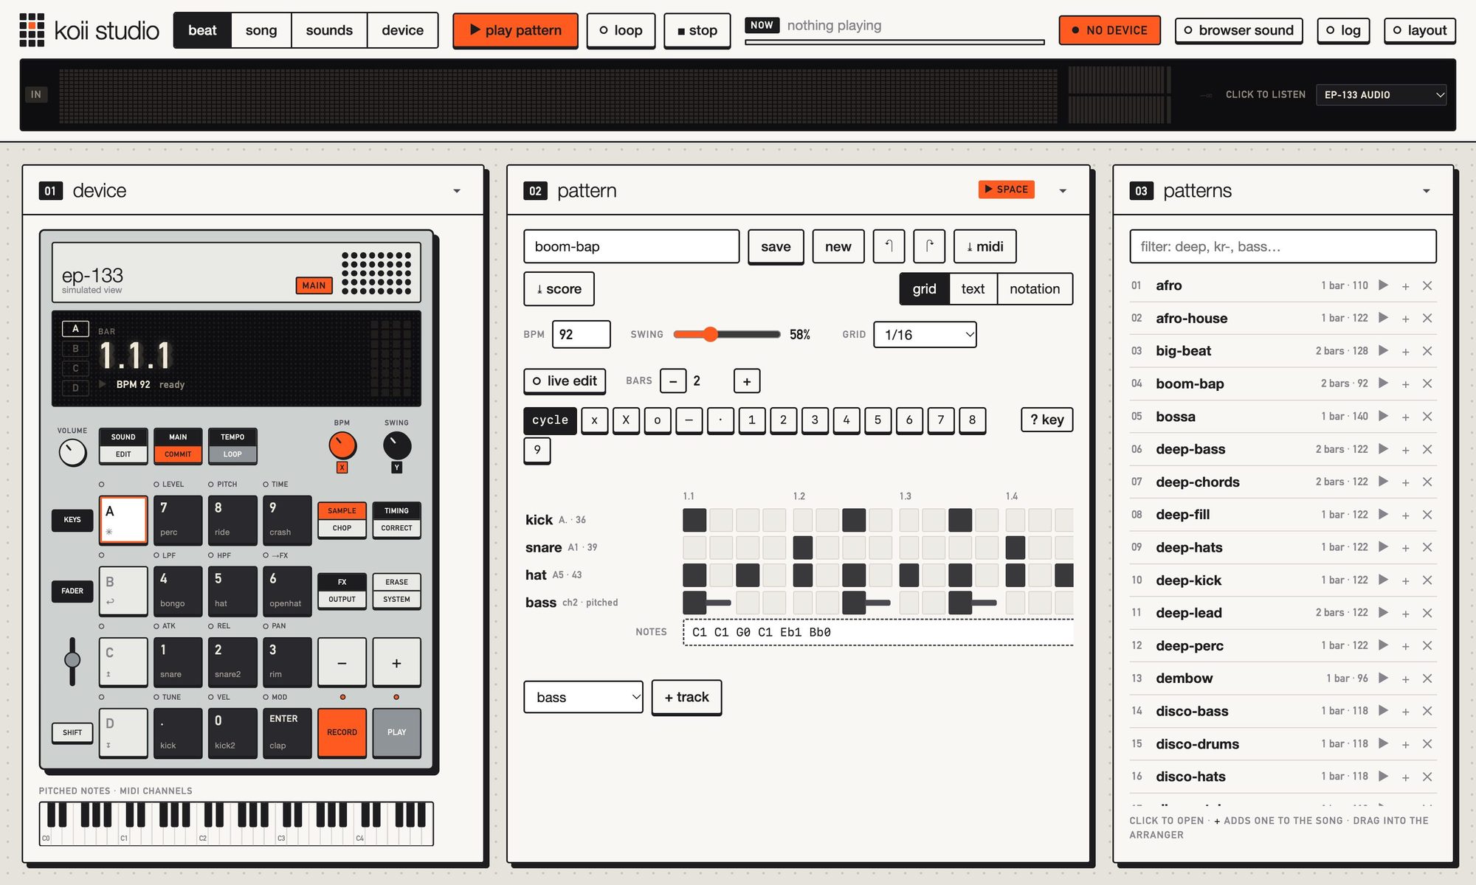
Task: Decrease the number of bars
Action: click(x=673, y=381)
